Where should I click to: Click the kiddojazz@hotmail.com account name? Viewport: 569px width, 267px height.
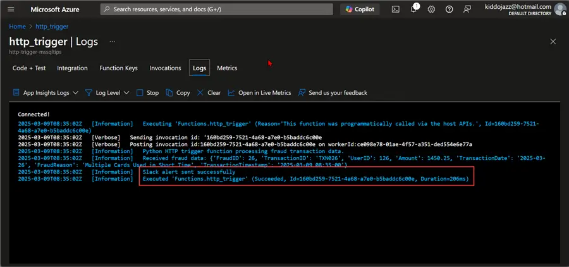coord(518,6)
